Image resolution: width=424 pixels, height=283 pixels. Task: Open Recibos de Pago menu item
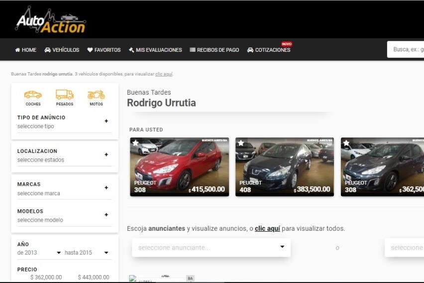click(214, 50)
